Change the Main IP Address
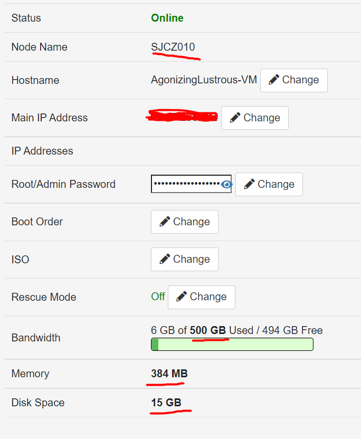This screenshot has width=361, height=439. (x=255, y=118)
